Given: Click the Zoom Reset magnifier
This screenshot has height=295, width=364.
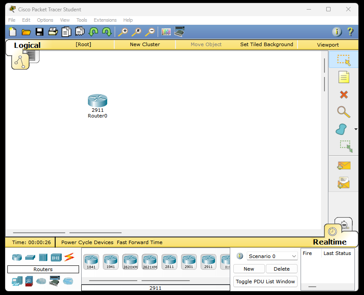Looking at the screenshot, I should [x=136, y=32].
